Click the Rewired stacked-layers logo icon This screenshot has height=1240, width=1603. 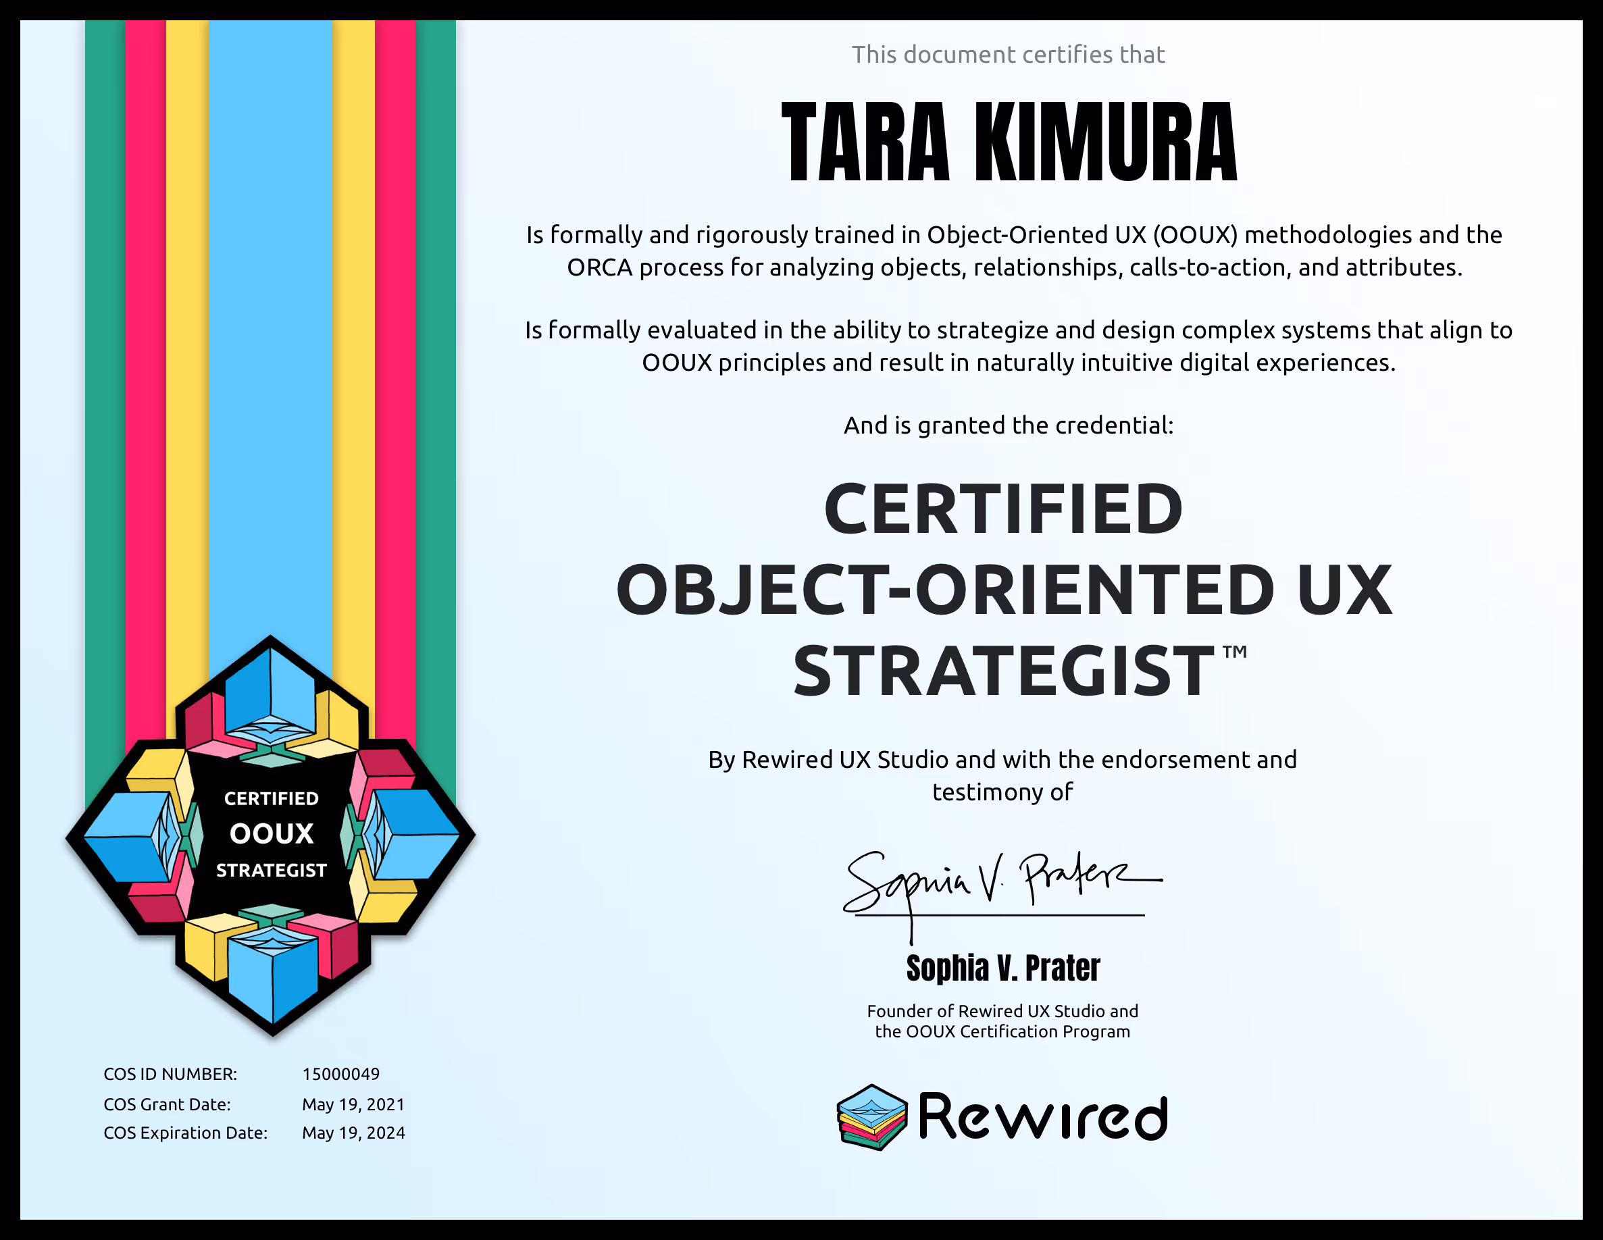click(x=873, y=1118)
